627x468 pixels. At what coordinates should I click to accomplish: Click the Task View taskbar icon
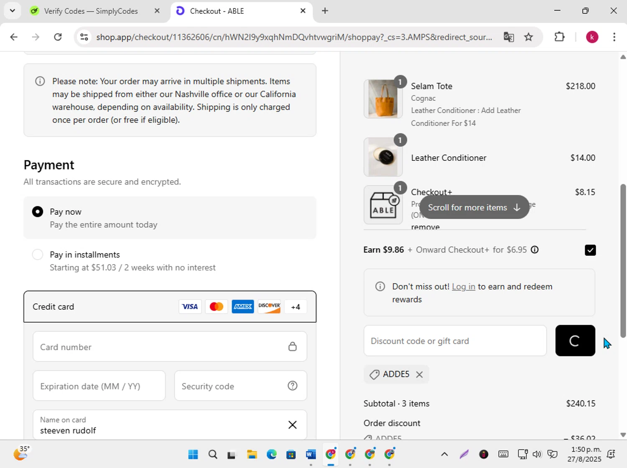coord(232,454)
